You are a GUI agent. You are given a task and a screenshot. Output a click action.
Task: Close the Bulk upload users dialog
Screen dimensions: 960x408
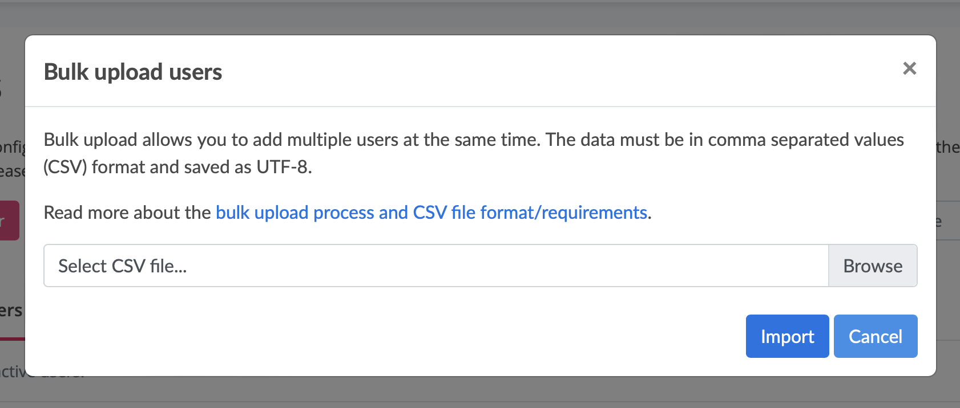(909, 69)
